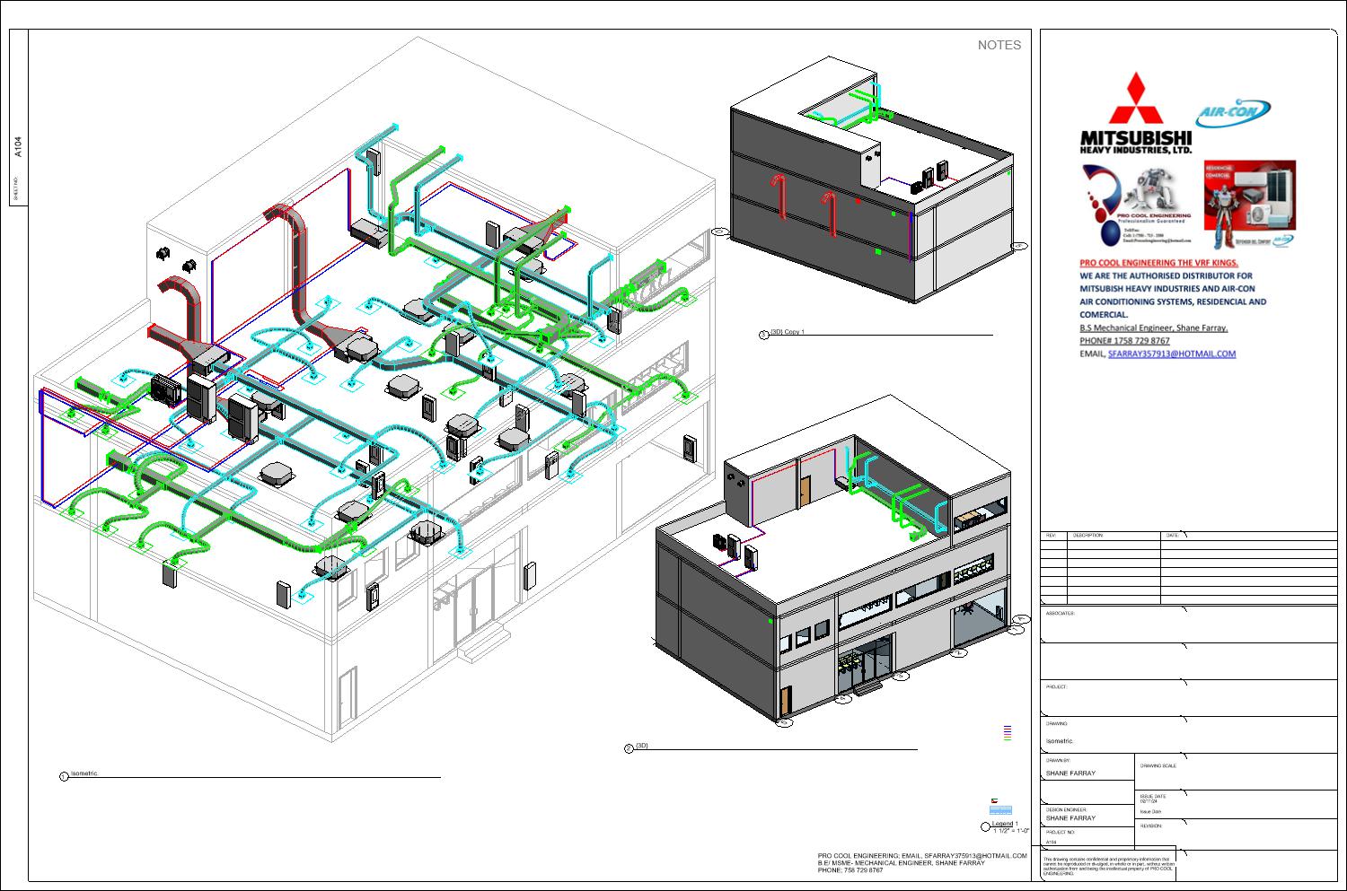Click the Isometric drawing name in title block
Viewport: 1347px width, 891px height.
1059,741
